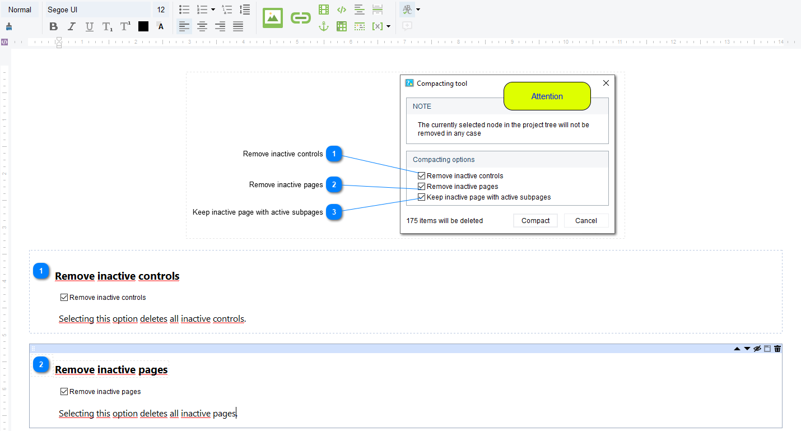Insert a numbered list
Image resolution: width=801 pixels, height=431 pixels.
(202, 10)
